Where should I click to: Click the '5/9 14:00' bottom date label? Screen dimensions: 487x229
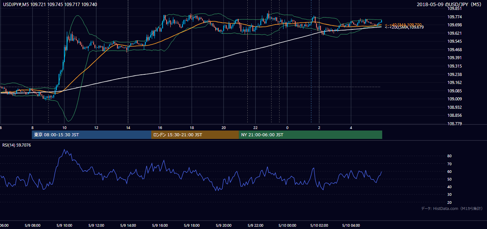[x=128, y=225]
